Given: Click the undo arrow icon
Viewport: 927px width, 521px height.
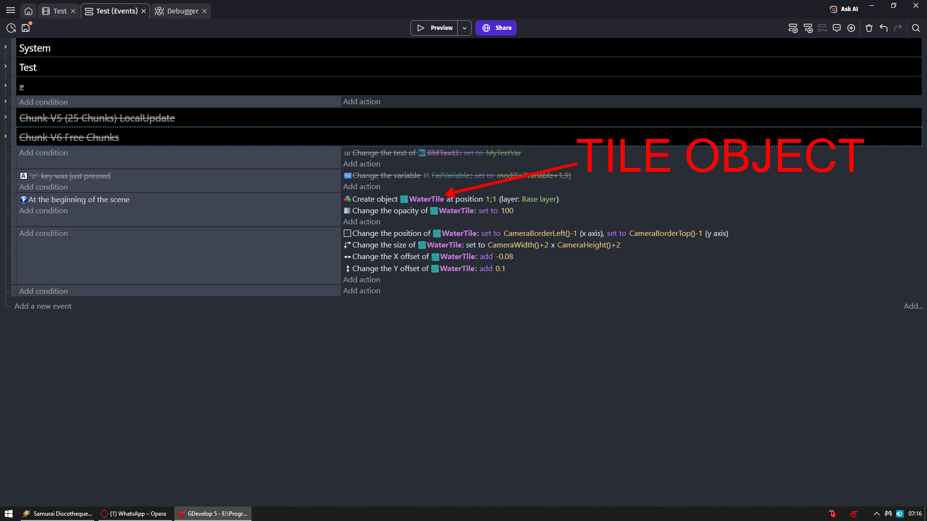Looking at the screenshot, I should (x=884, y=28).
